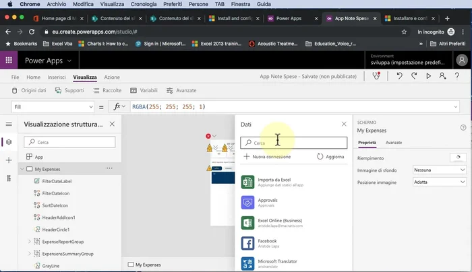Click the App checker stethoscope icon

pos(377,77)
